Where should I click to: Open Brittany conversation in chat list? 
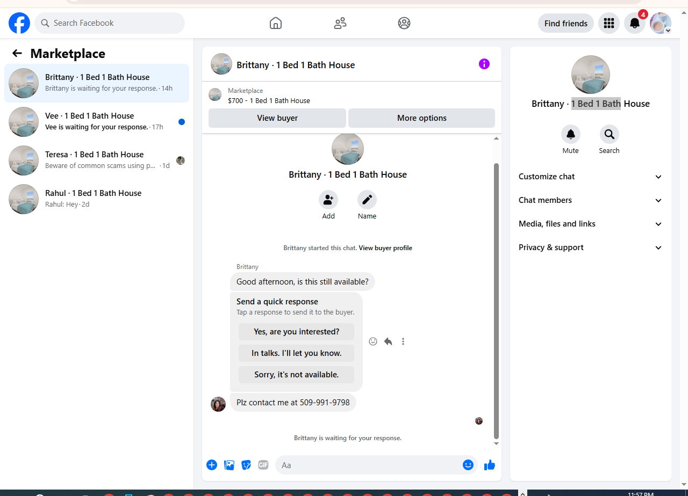pos(97,83)
